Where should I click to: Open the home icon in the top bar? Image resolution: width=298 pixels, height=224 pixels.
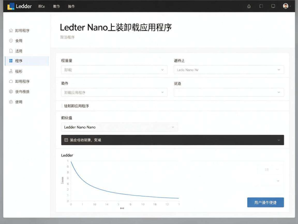click(249, 6)
